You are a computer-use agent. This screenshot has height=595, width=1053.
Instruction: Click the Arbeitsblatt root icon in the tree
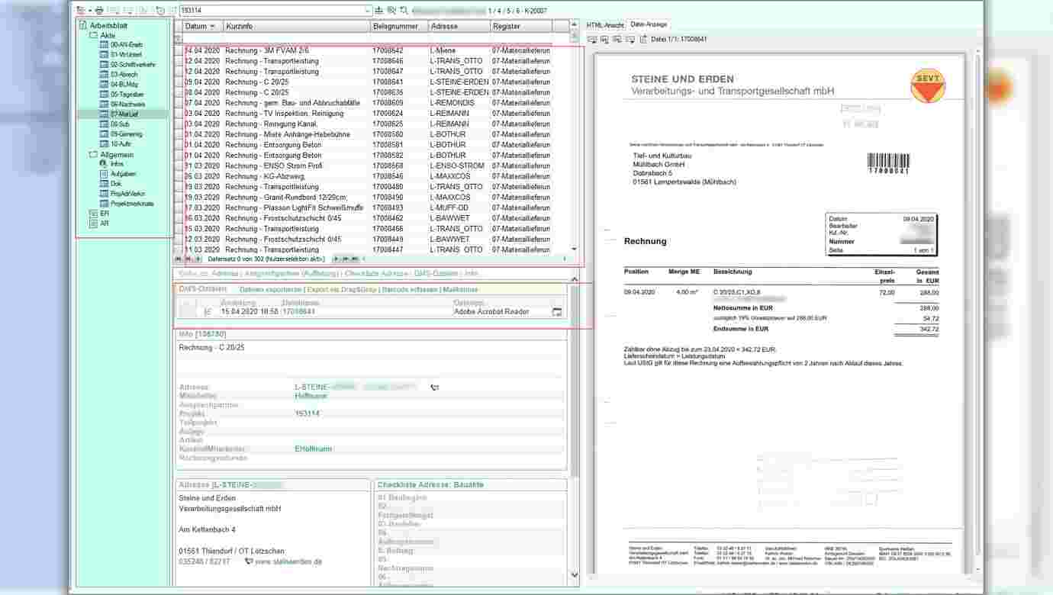(83, 25)
